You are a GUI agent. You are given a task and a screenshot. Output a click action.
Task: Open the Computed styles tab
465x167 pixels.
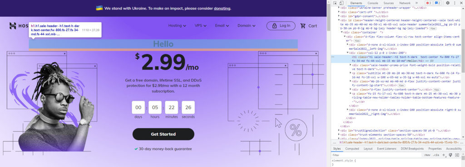(352, 149)
